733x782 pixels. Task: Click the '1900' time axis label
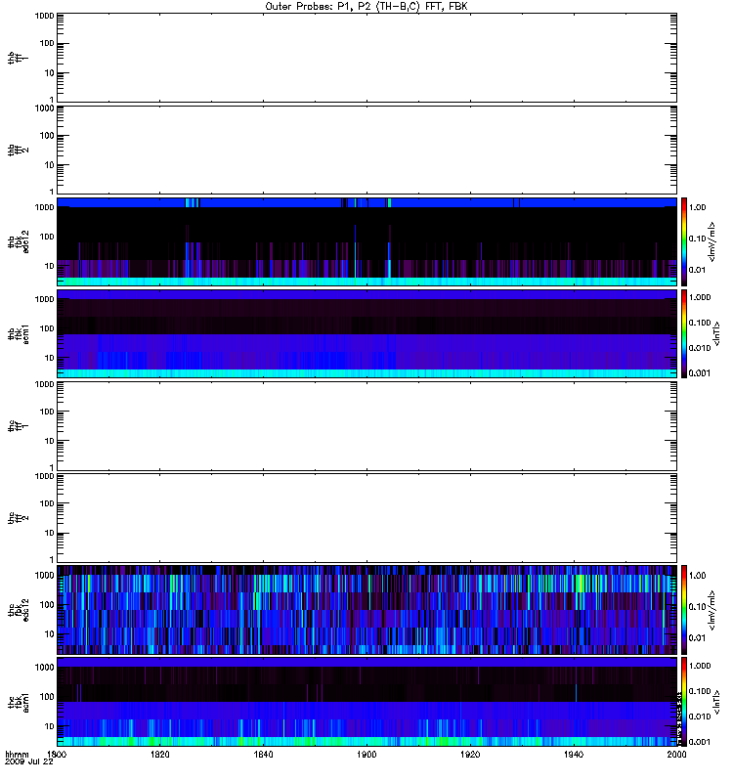(367, 755)
